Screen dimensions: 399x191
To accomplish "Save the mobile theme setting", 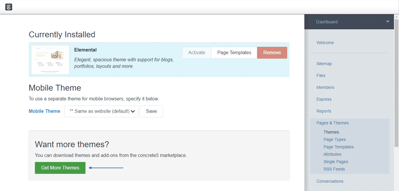I will (x=151, y=111).
